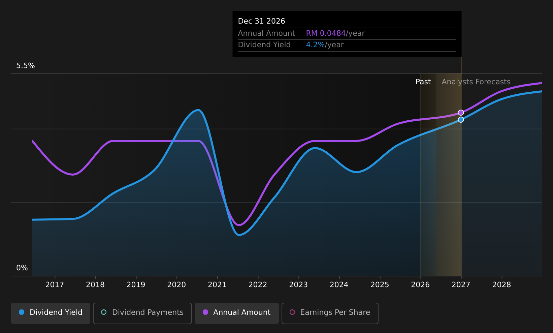The image size is (553, 333).
Task: Click the Dec 31 2026 tooltip date
Action: tap(261, 21)
